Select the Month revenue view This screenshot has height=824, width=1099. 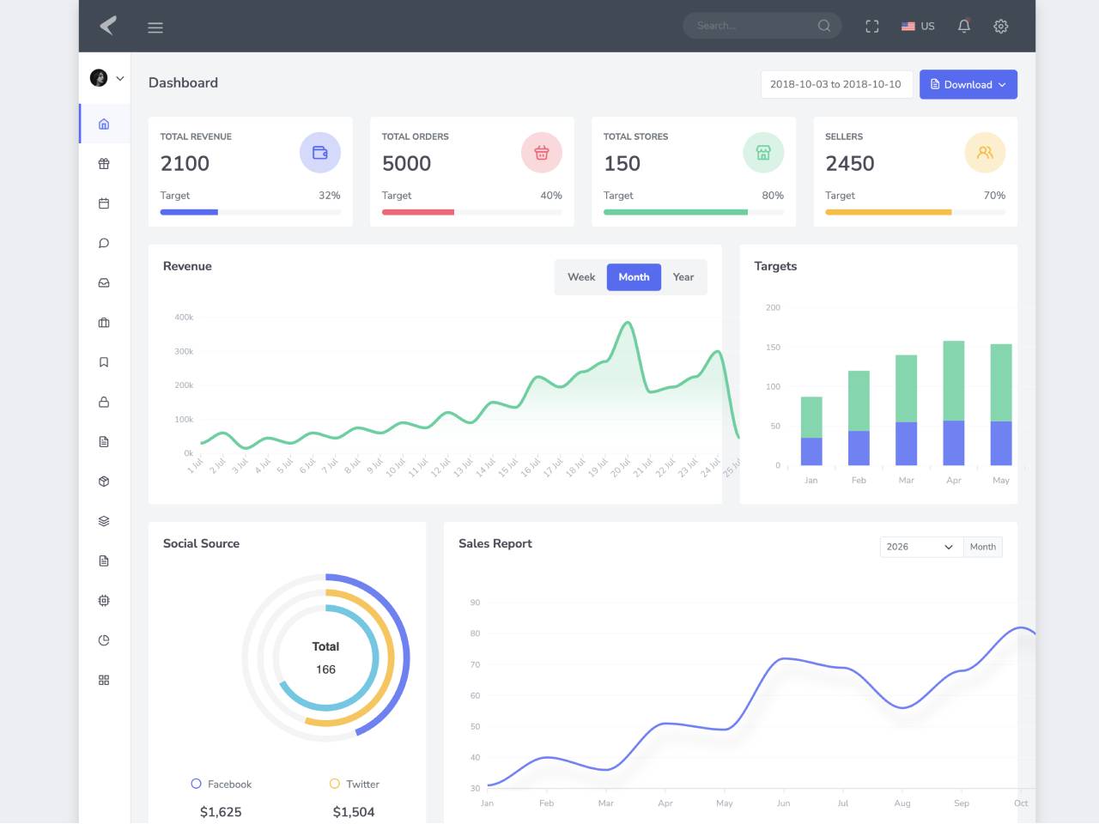pos(634,277)
